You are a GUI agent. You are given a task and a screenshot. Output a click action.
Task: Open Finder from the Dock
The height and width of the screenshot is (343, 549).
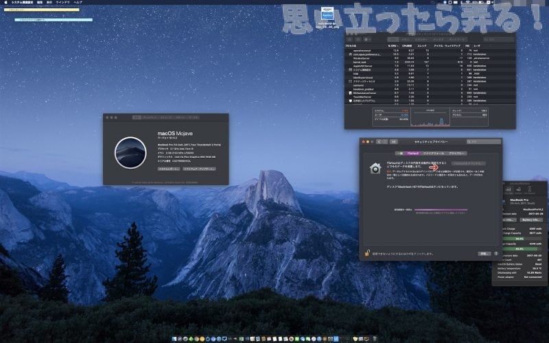pos(174,339)
